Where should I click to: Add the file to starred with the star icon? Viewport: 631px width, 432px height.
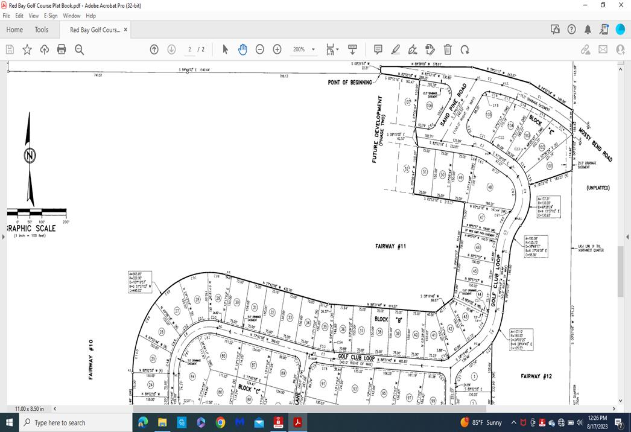(x=27, y=49)
